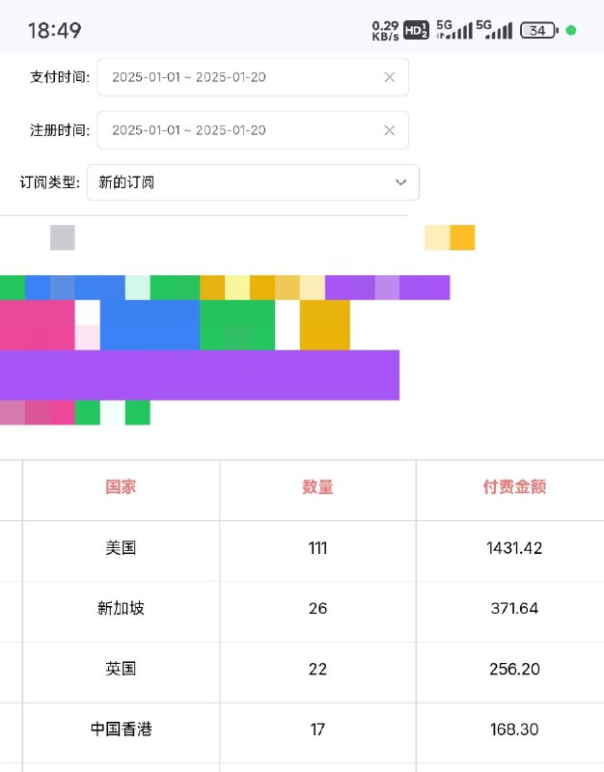Select the 美国 row cell

[x=121, y=548]
